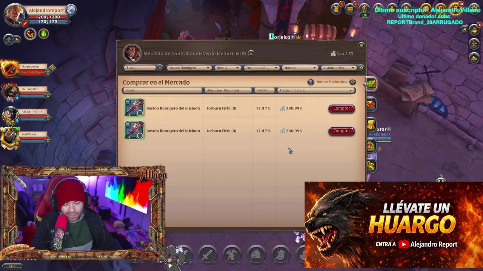Screen dimensions: 483x271
Task: Click Harpeeeerrr party member portrait
Action: 10,69
